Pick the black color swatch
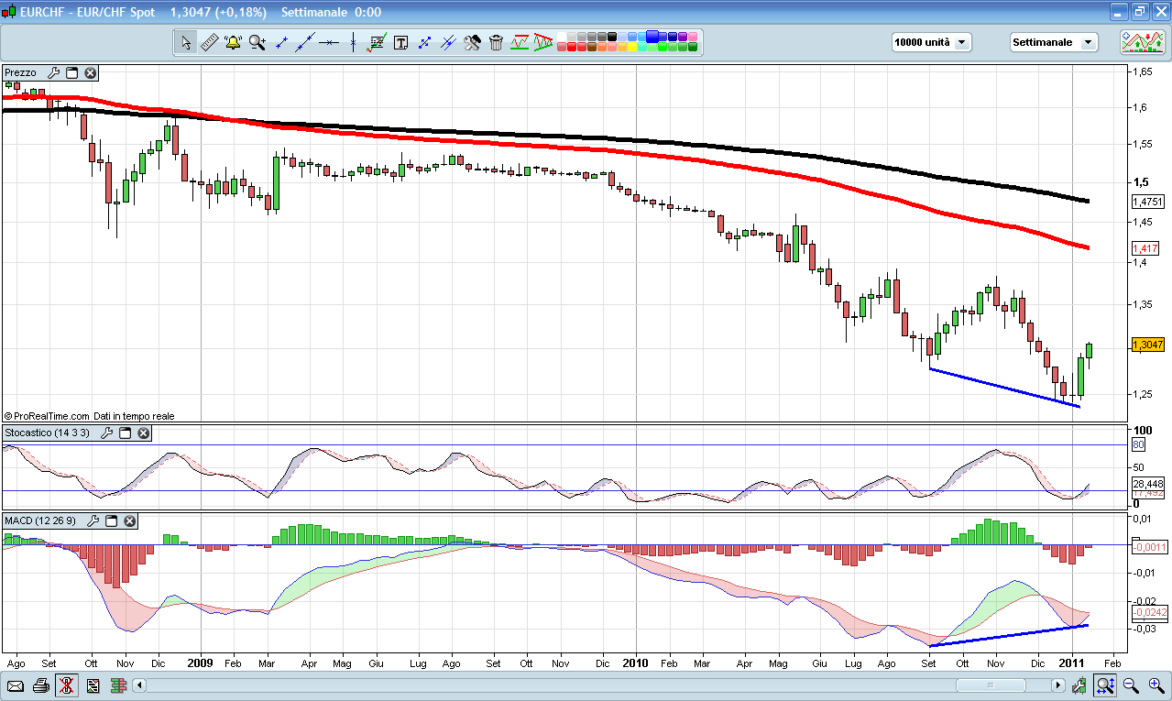This screenshot has height=701, width=1172. pos(609,38)
